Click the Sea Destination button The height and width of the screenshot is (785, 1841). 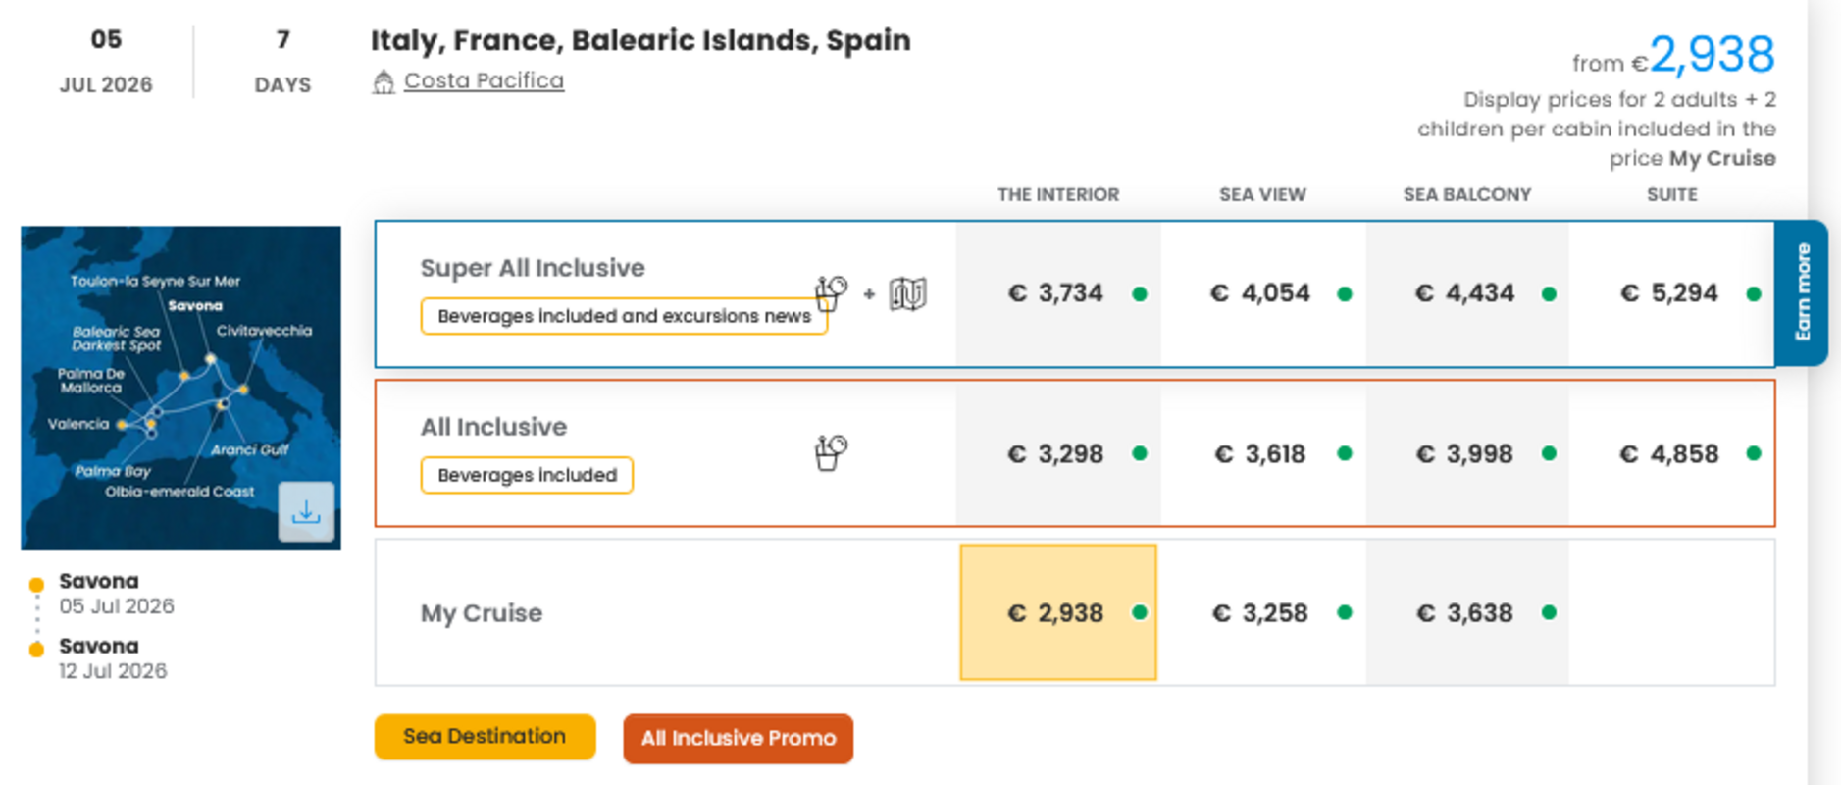click(485, 737)
